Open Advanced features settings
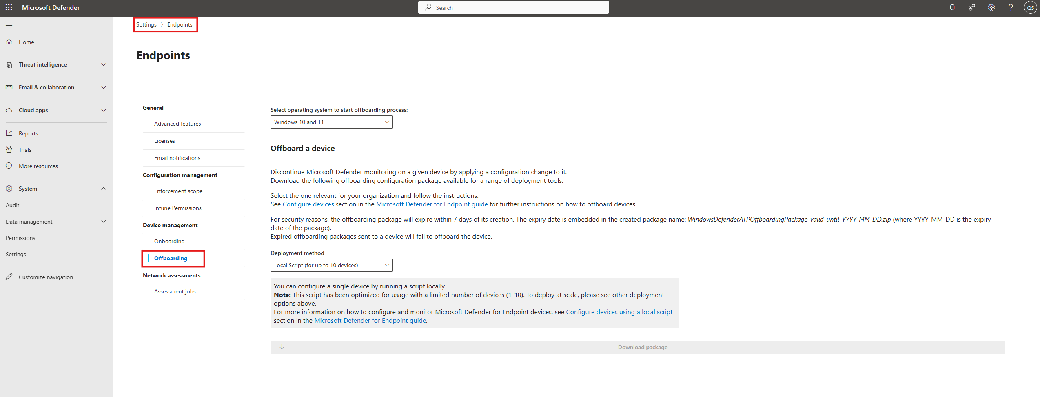This screenshot has width=1040, height=397. 177,124
